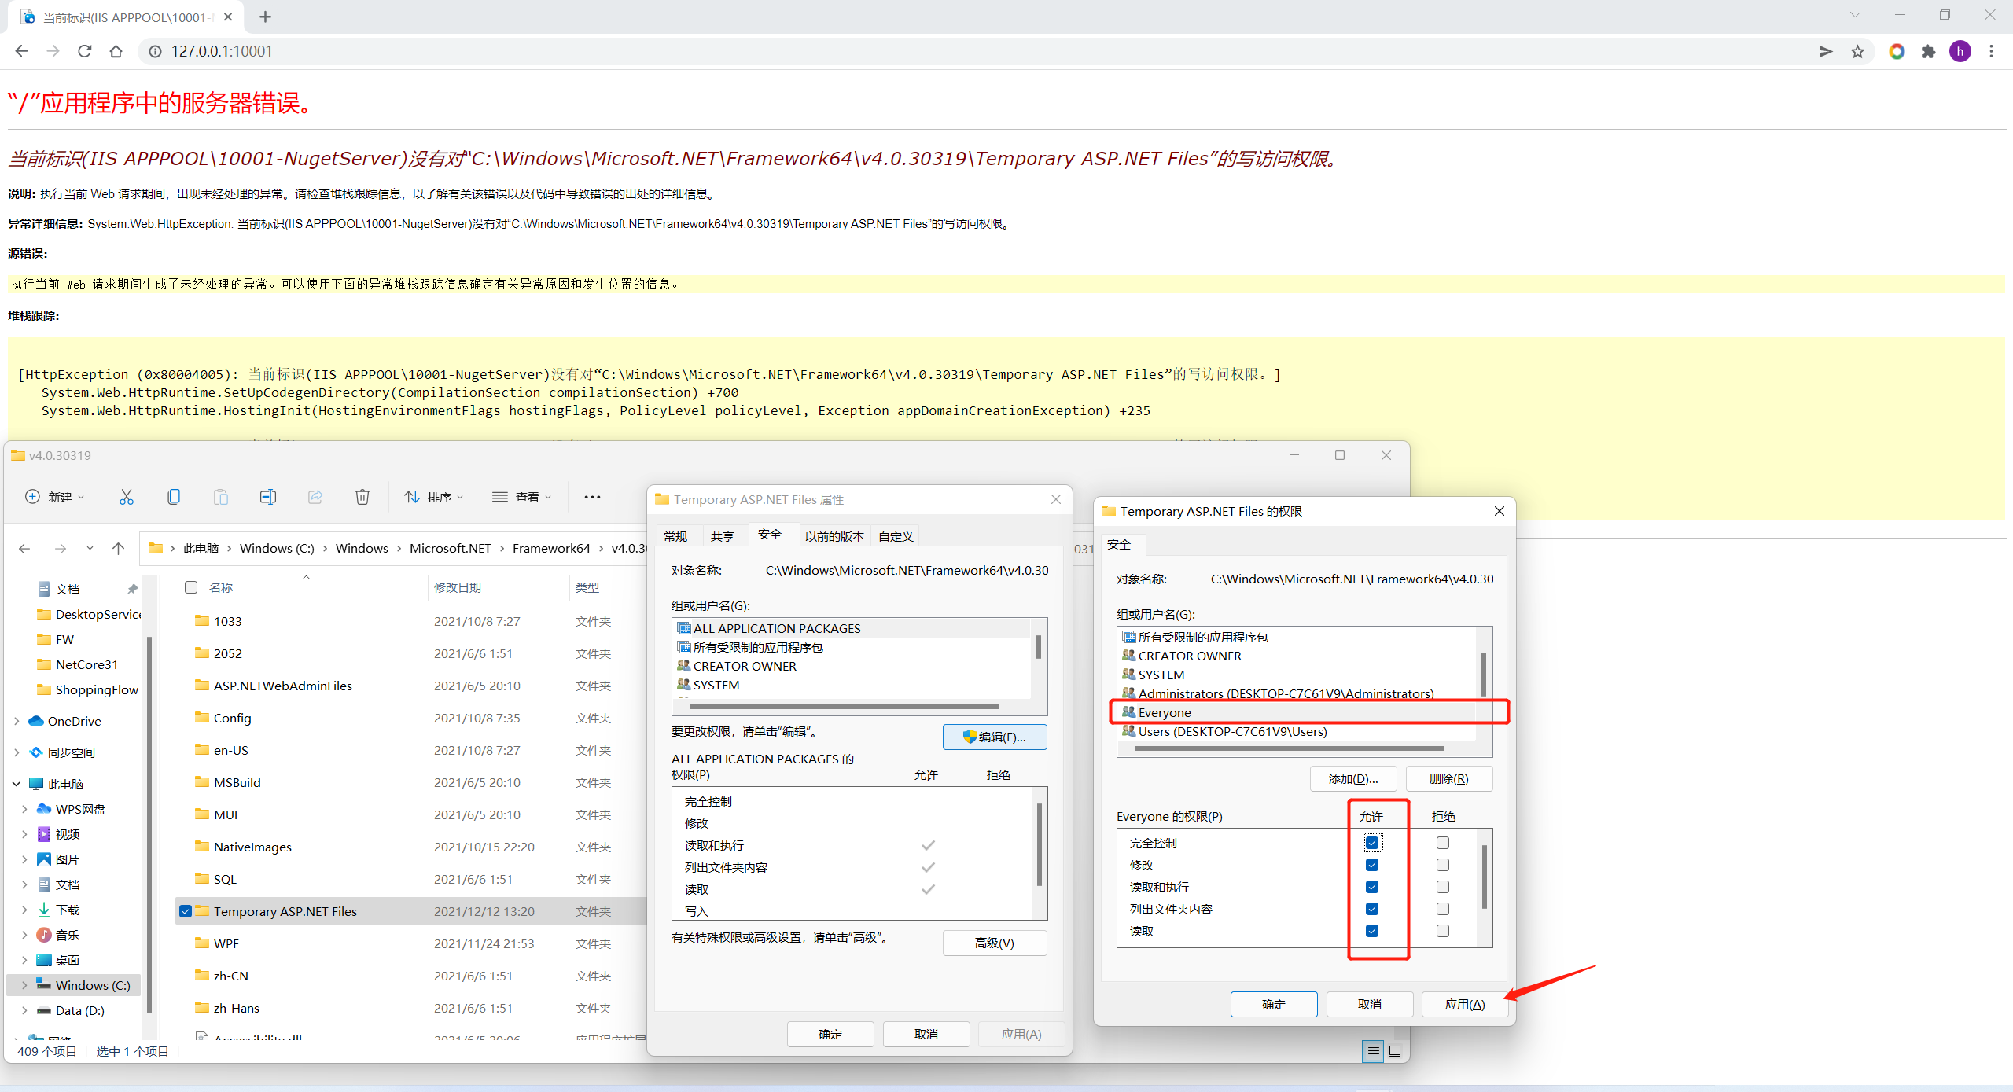Toggle Allow checkbox for 读取和执行
Image resolution: width=2013 pixels, height=1092 pixels.
pyautogui.click(x=1372, y=887)
